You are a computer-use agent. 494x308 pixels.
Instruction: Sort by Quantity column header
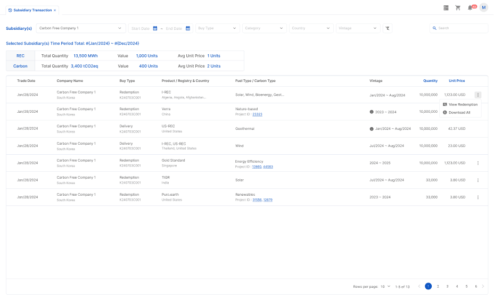[430, 81]
